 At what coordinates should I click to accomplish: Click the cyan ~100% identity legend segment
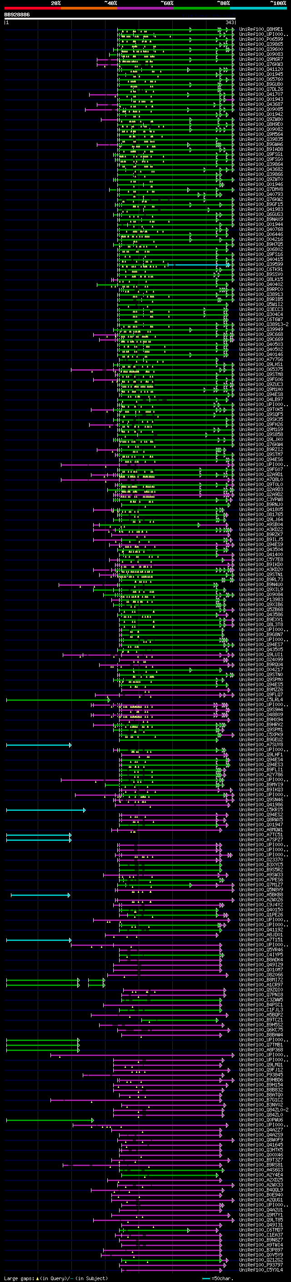(258, 8)
